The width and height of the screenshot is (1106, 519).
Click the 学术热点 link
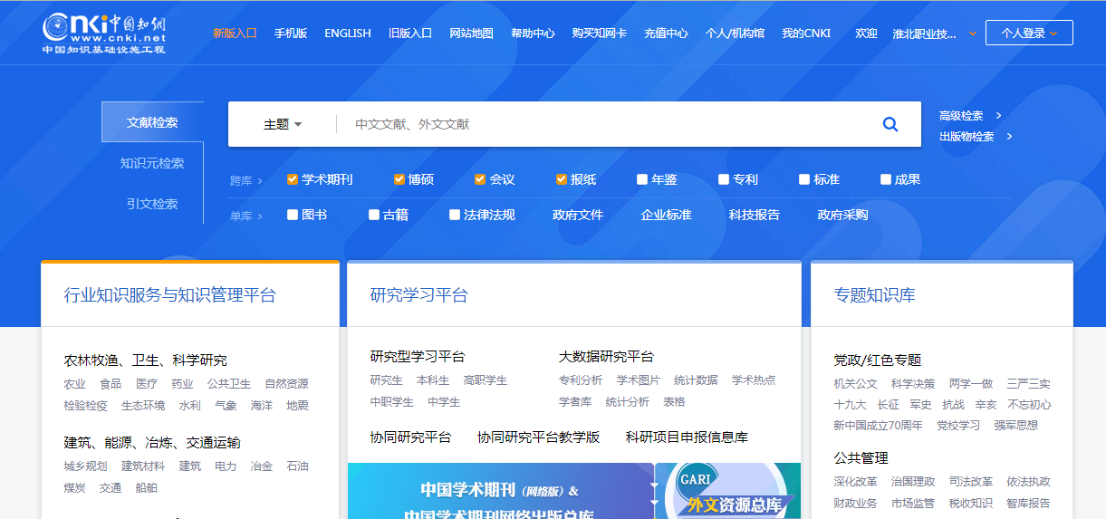pos(754,380)
